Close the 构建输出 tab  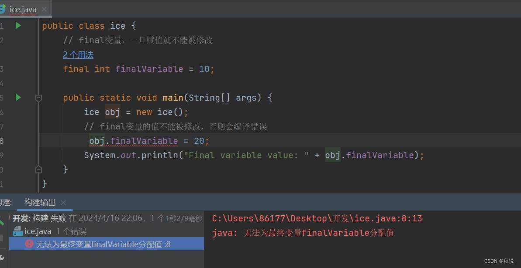[63, 203]
